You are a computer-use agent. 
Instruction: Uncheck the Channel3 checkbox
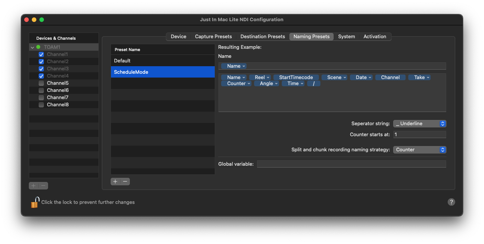[41, 69]
